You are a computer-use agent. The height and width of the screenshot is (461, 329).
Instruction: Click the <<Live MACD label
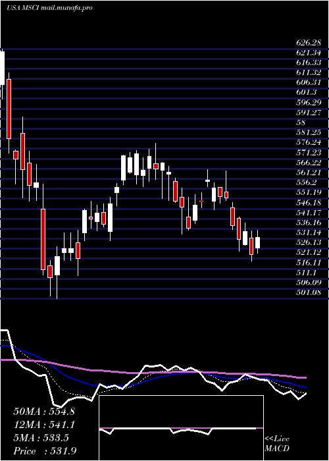[277, 443]
